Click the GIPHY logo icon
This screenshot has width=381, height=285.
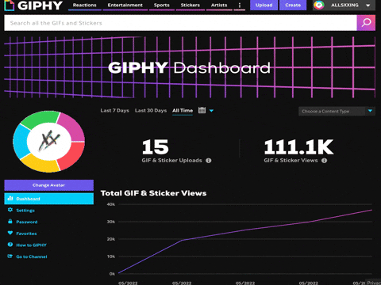coord(10,6)
